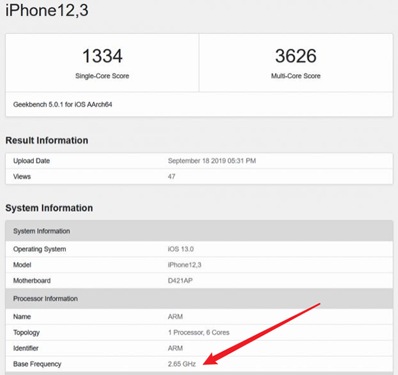Select the 1334 single-core score number
The width and height of the screenshot is (398, 375).
pyautogui.click(x=102, y=56)
